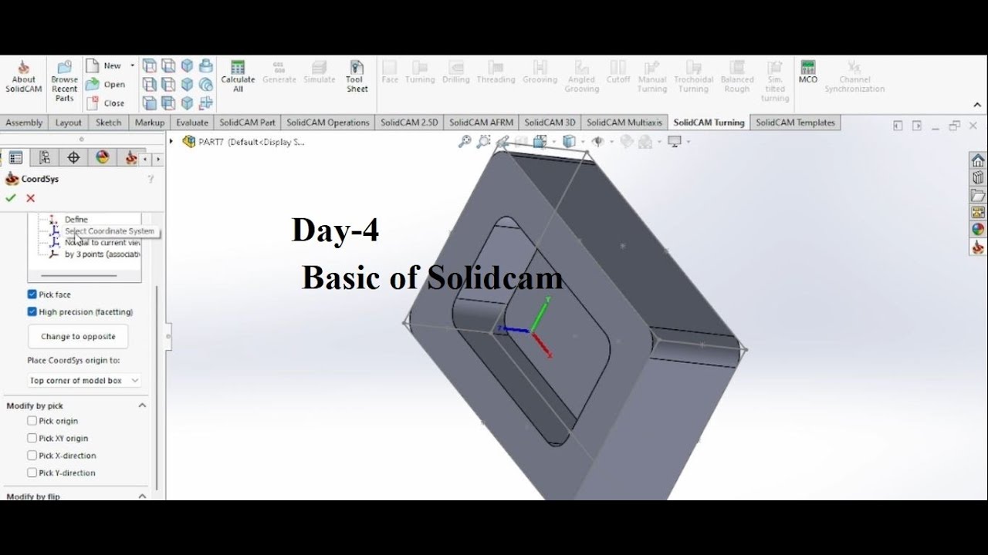Open the Tool Sheet

(x=357, y=77)
